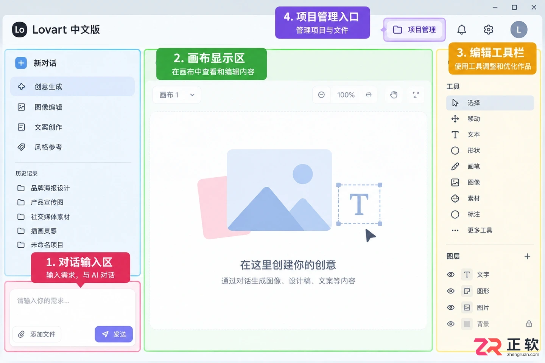This screenshot has width=545, height=363.
Task: Switch to 创意生成 mode
Action: click(x=72, y=87)
